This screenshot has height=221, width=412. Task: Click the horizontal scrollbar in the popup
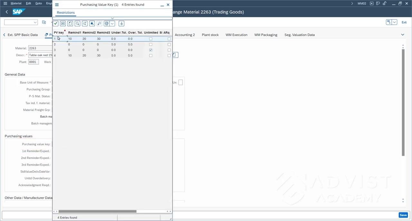click(x=97, y=211)
